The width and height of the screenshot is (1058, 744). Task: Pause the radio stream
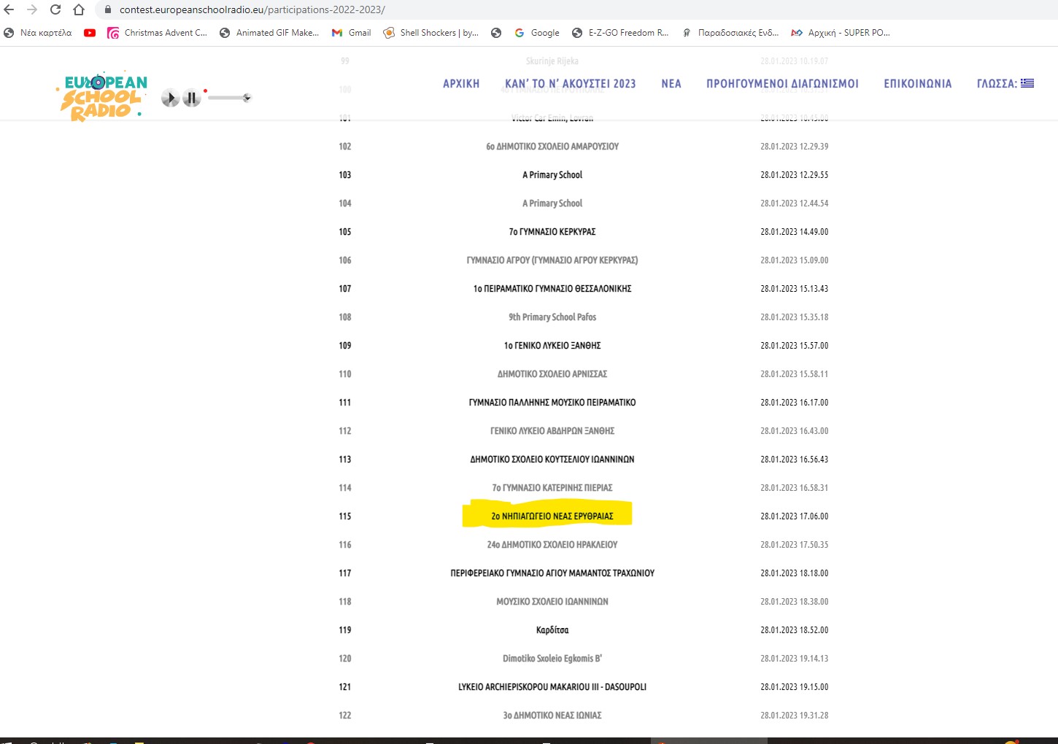click(191, 98)
